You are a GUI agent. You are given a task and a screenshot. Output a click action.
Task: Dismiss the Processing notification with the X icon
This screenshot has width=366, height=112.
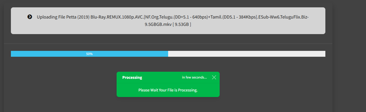(214, 77)
